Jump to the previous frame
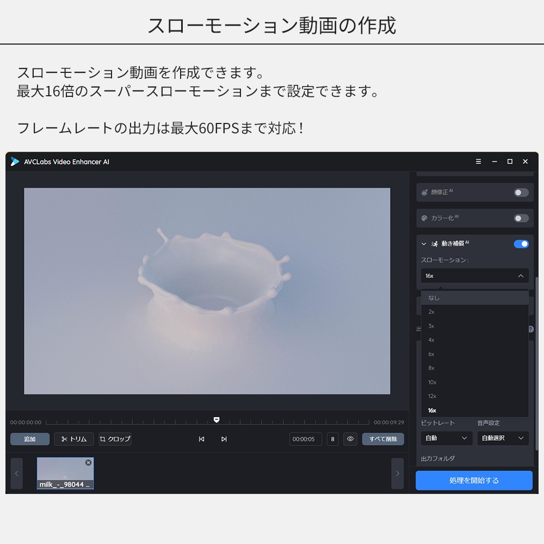 pyautogui.click(x=201, y=439)
